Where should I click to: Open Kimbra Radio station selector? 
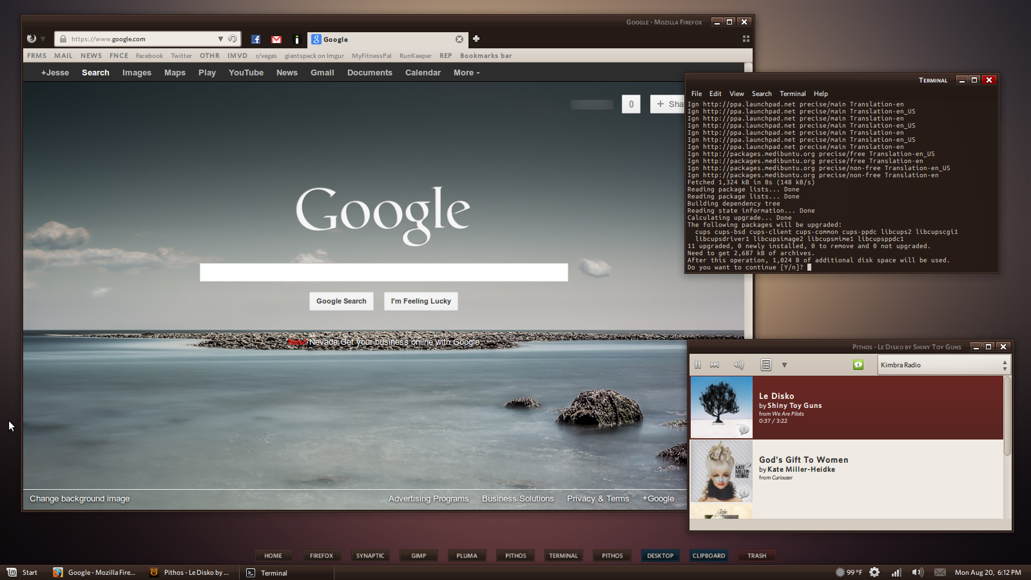coord(943,365)
